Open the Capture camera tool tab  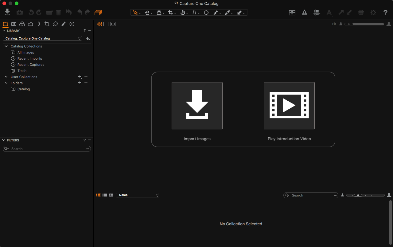coord(14,24)
